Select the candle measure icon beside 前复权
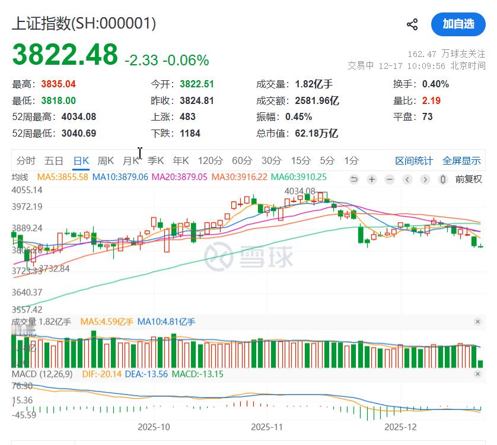 point(442,179)
